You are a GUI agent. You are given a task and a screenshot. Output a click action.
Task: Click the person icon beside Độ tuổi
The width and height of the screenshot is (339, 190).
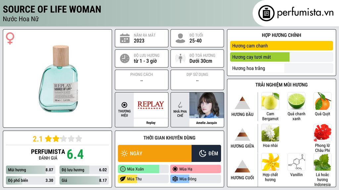180,38
